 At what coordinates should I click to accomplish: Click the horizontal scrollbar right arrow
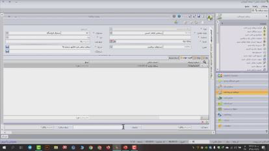click(x=214, y=133)
